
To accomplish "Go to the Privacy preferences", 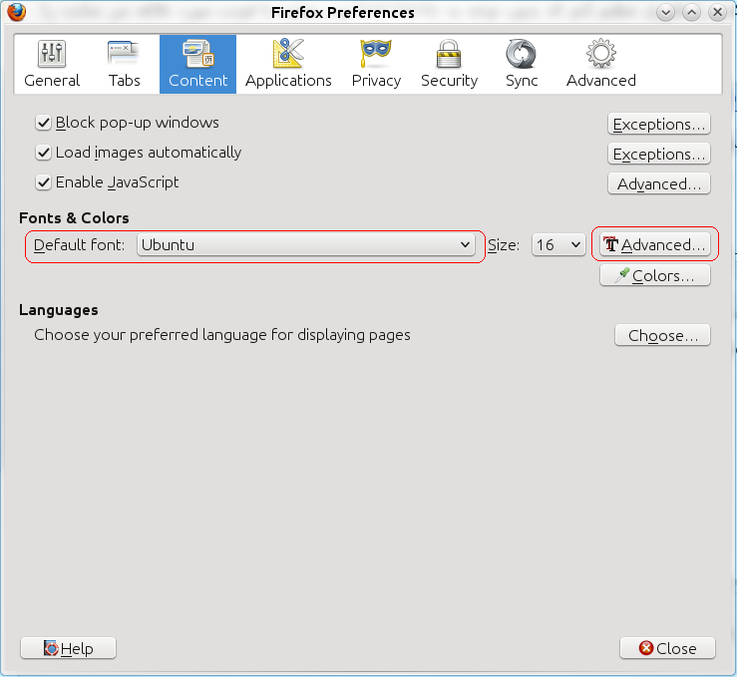I will point(376,64).
